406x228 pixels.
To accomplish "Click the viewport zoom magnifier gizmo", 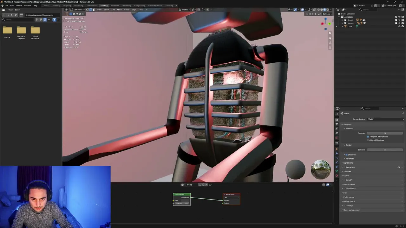I will [330, 33].
